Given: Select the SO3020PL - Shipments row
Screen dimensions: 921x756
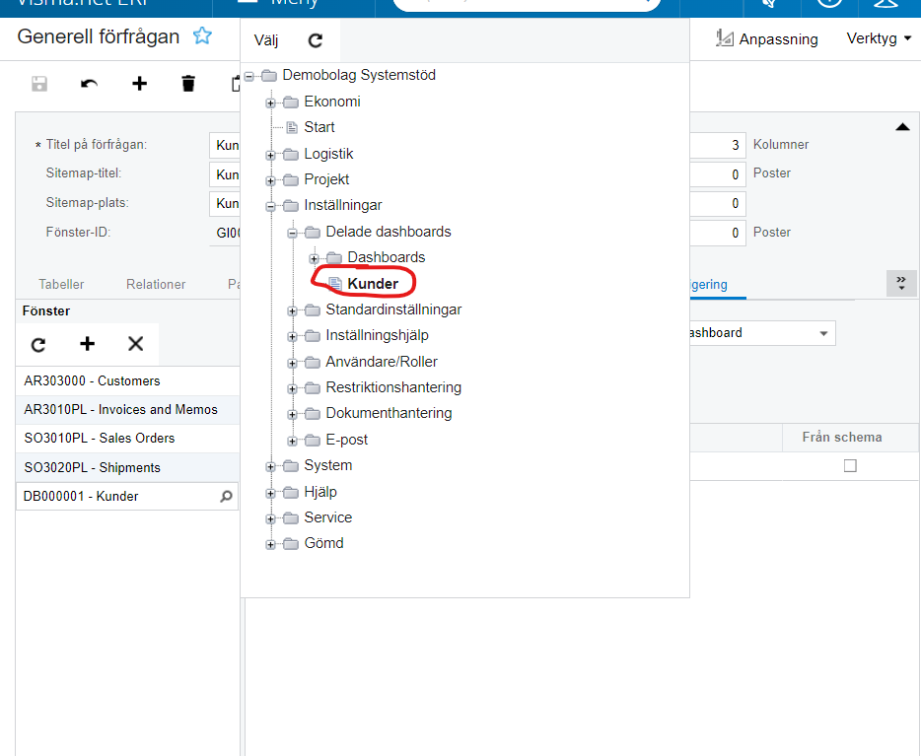Looking at the screenshot, I should pyautogui.click(x=127, y=468).
